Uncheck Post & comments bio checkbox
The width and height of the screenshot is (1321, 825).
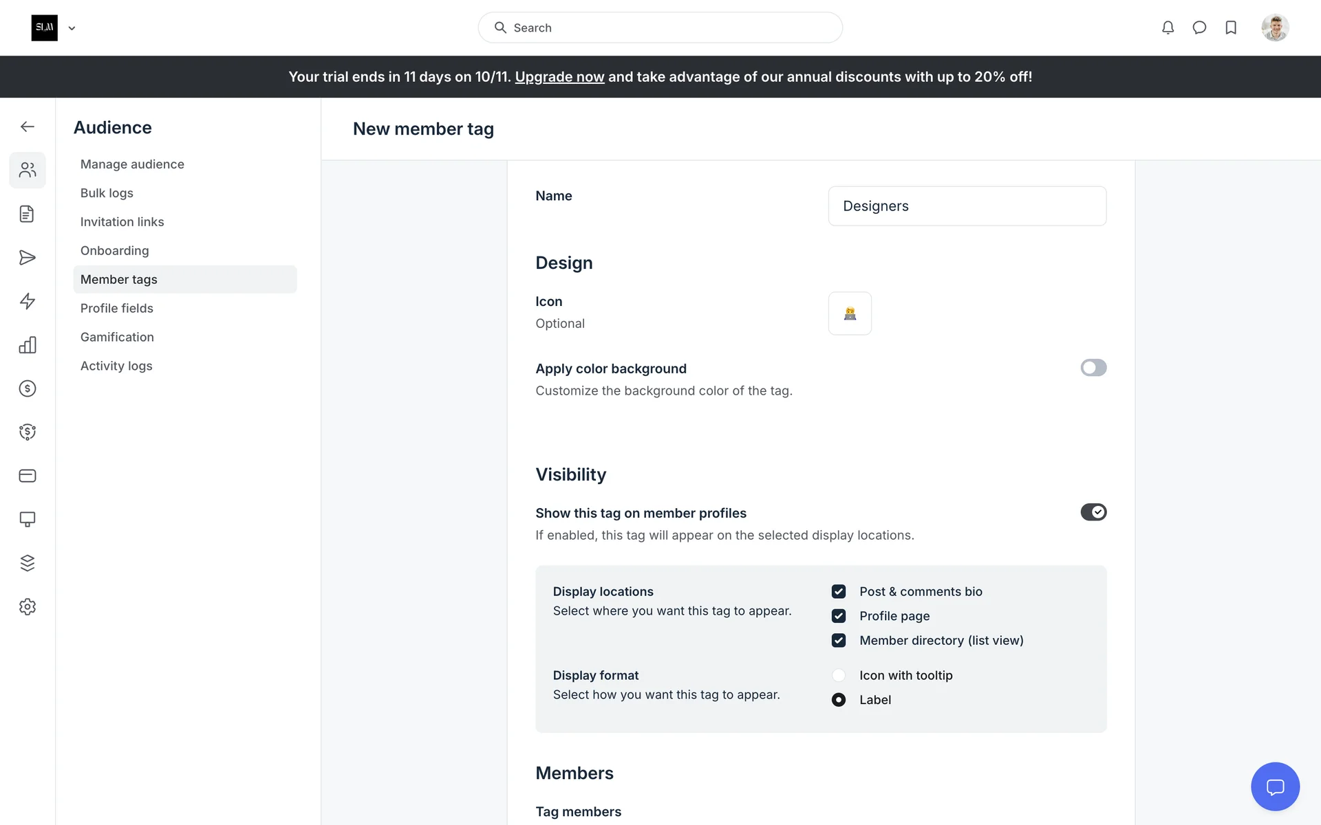click(838, 591)
